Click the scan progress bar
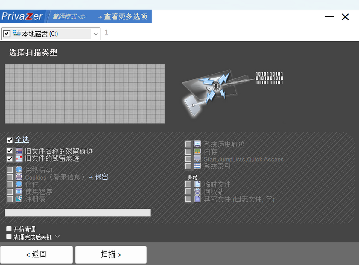This screenshot has width=359, height=265. 78,213
